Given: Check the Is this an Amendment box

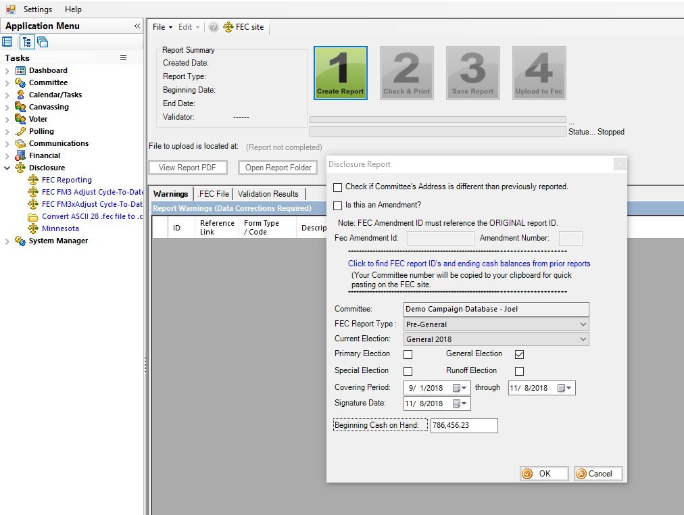Looking at the screenshot, I should click(x=338, y=205).
